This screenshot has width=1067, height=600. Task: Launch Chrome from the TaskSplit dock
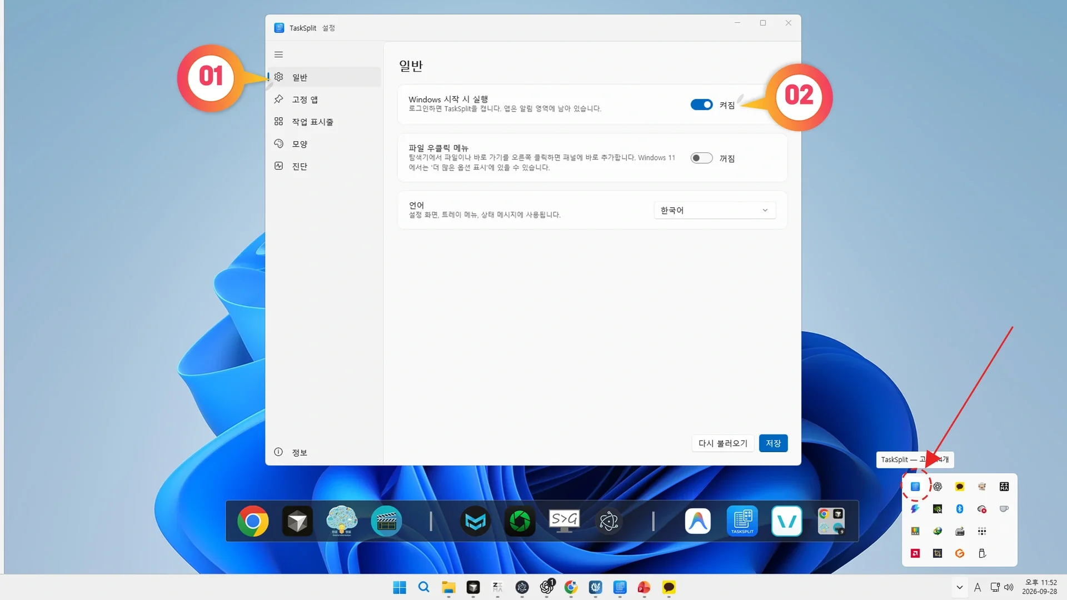click(253, 521)
